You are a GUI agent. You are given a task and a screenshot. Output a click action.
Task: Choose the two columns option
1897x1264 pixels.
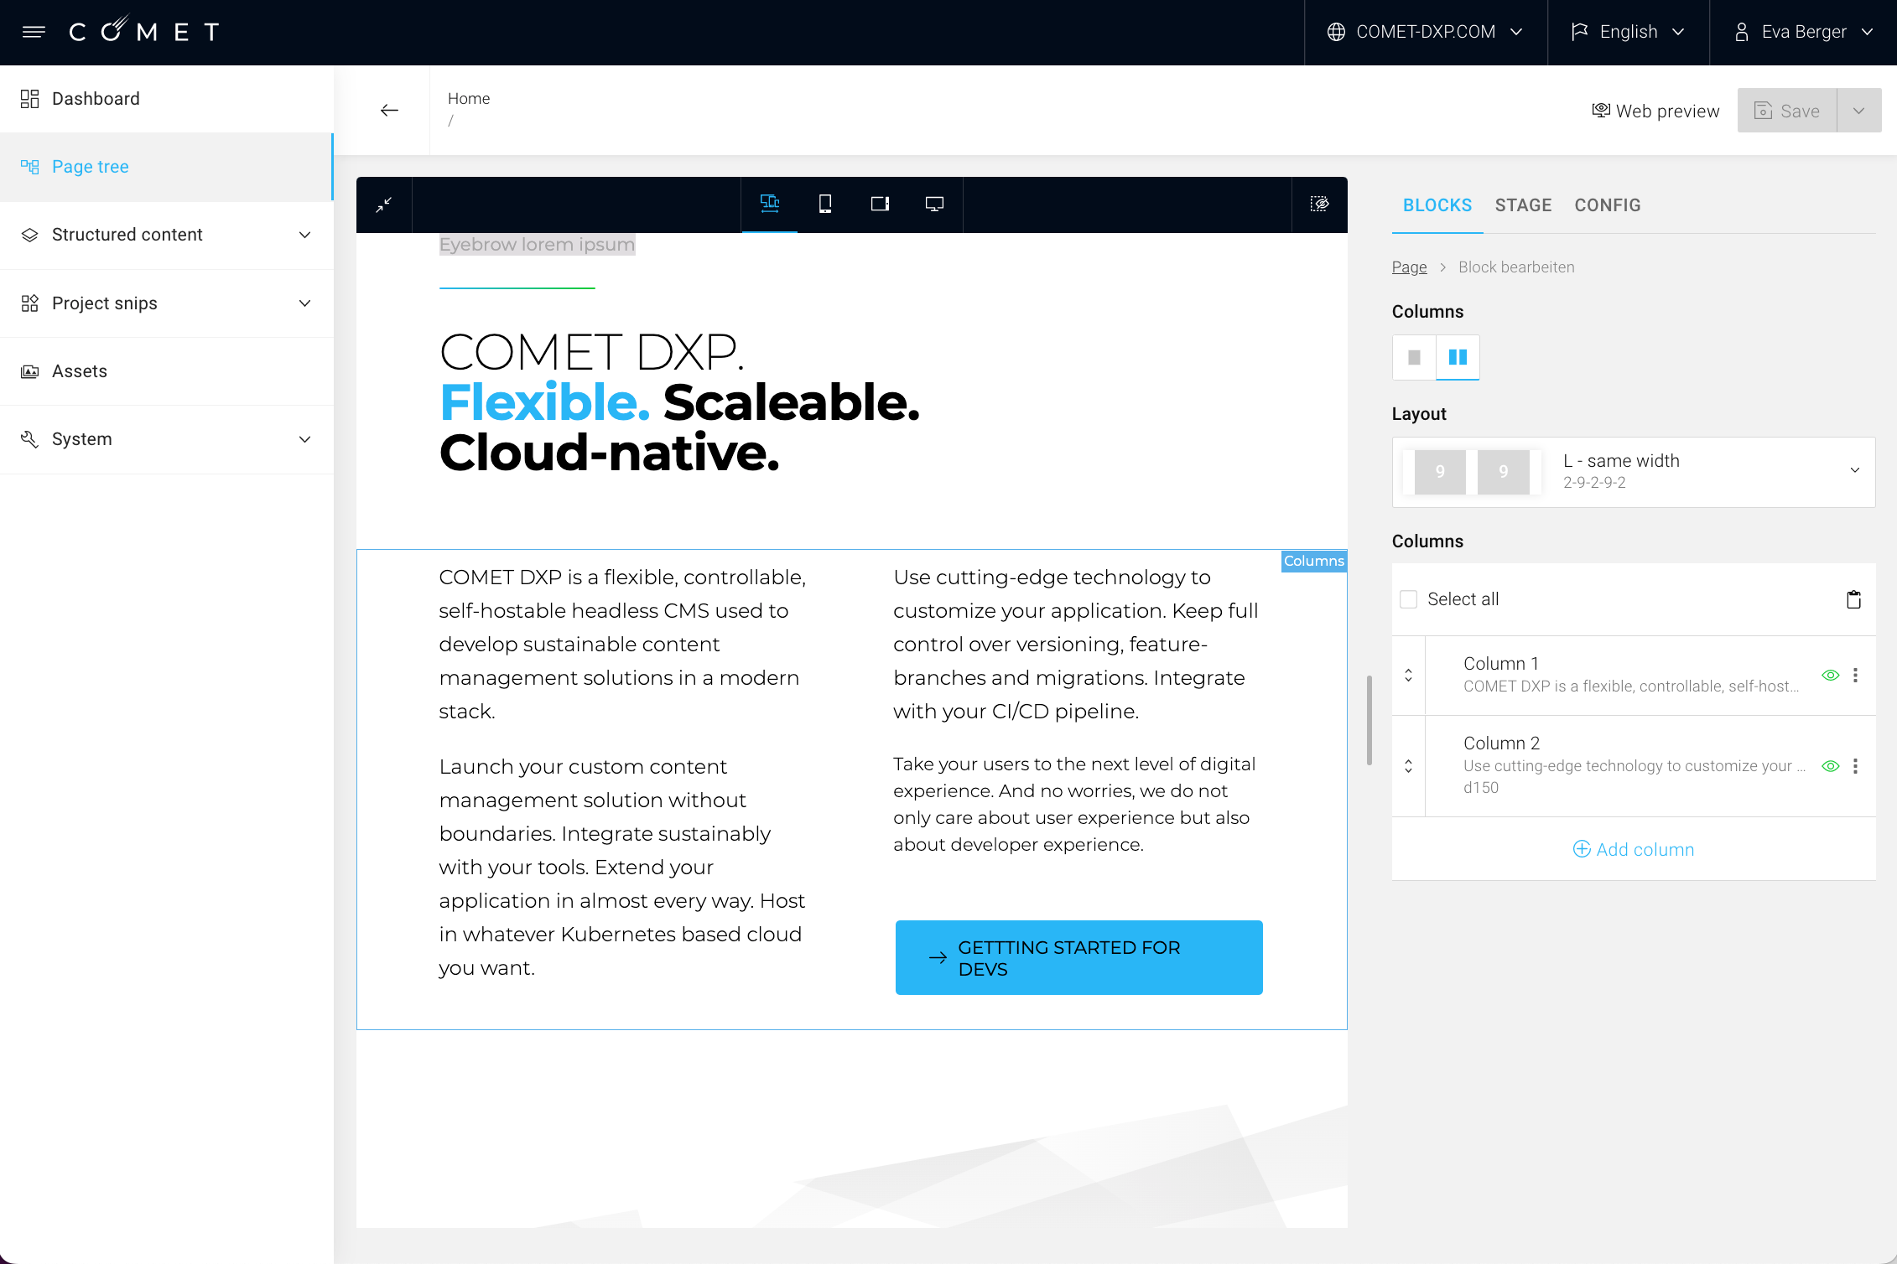click(x=1458, y=358)
